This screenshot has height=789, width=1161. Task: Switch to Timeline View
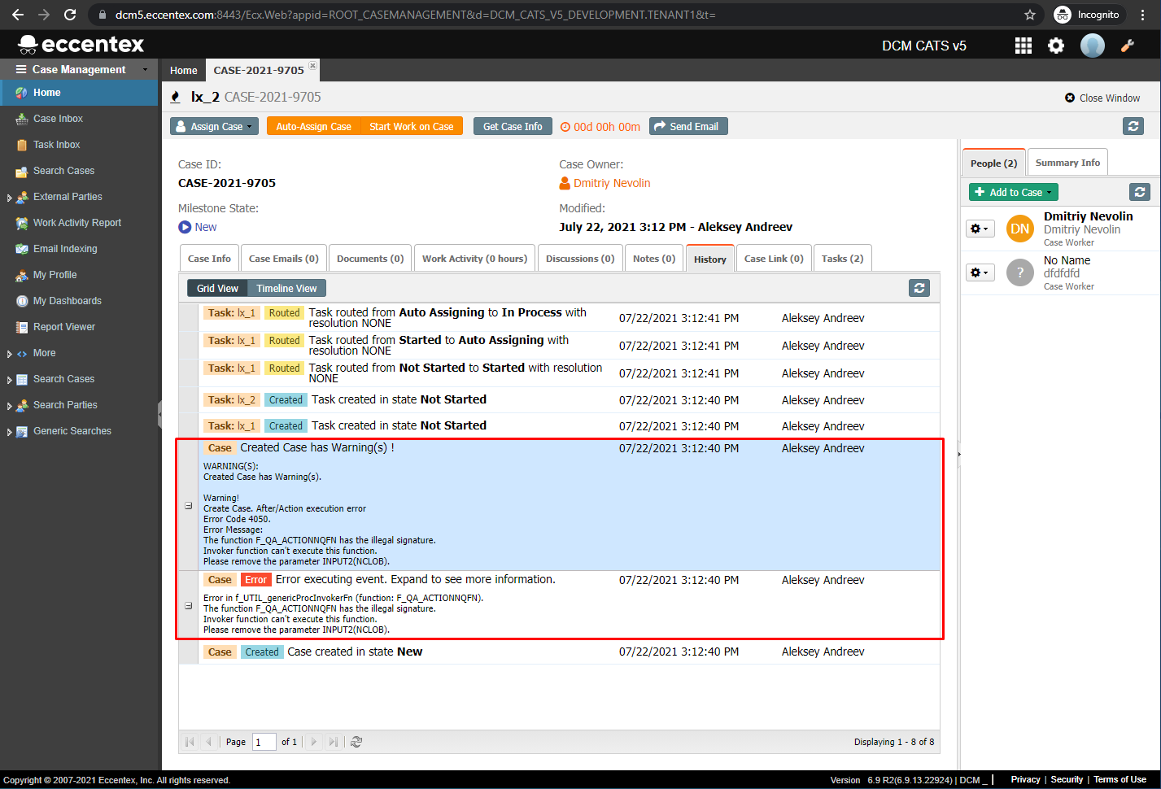pyautogui.click(x=286, y=288)
